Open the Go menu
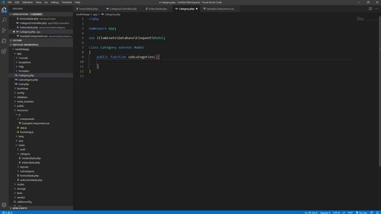The width and height of the screenshot is (381, 214). pos(46,2)
